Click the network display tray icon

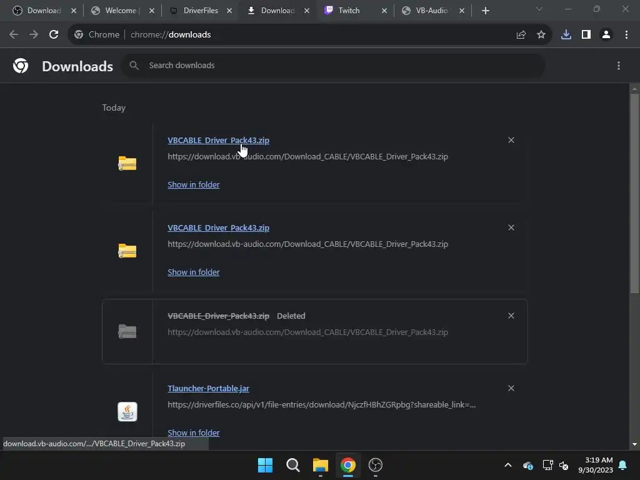[547, 465]
